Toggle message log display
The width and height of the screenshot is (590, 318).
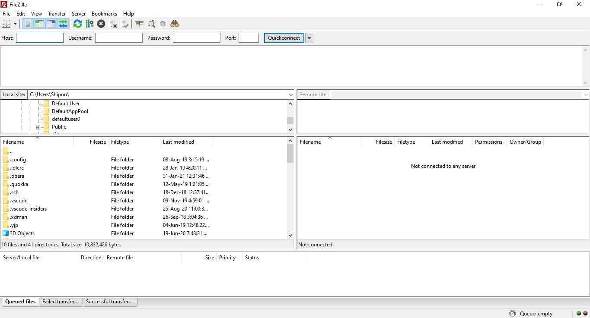click(x=28, y=24)
